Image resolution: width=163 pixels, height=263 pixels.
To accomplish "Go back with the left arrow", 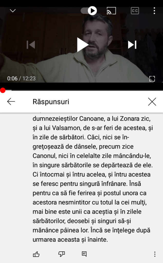I will [x=11, y=102].
